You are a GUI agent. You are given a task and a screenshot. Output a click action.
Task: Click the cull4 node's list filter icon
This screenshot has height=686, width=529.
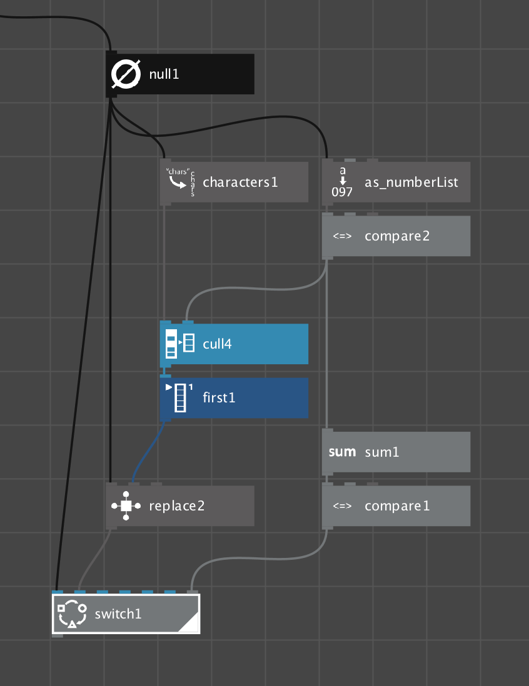point(180,344)
